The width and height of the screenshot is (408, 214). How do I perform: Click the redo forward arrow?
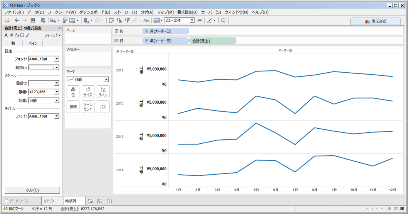(x=25, y=20)
